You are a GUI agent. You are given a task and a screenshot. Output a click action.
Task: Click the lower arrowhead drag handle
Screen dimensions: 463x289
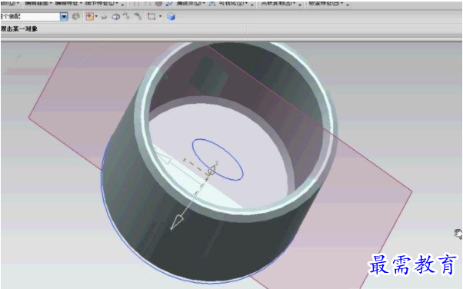tap(177, 222)
